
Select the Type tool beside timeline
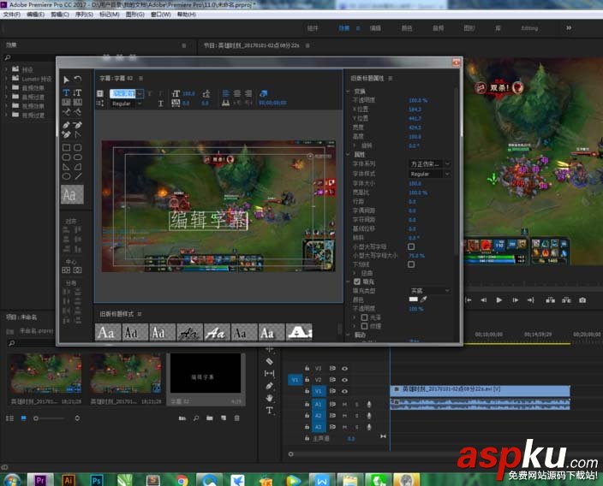(269, 411)
